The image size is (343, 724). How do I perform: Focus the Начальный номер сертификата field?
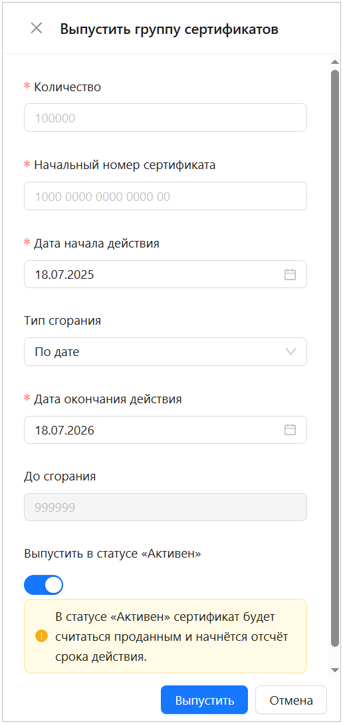pos(166,196)
